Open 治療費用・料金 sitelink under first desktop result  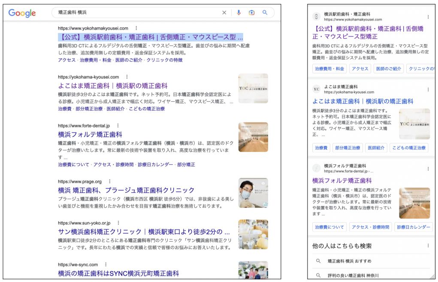coord(96,60)
